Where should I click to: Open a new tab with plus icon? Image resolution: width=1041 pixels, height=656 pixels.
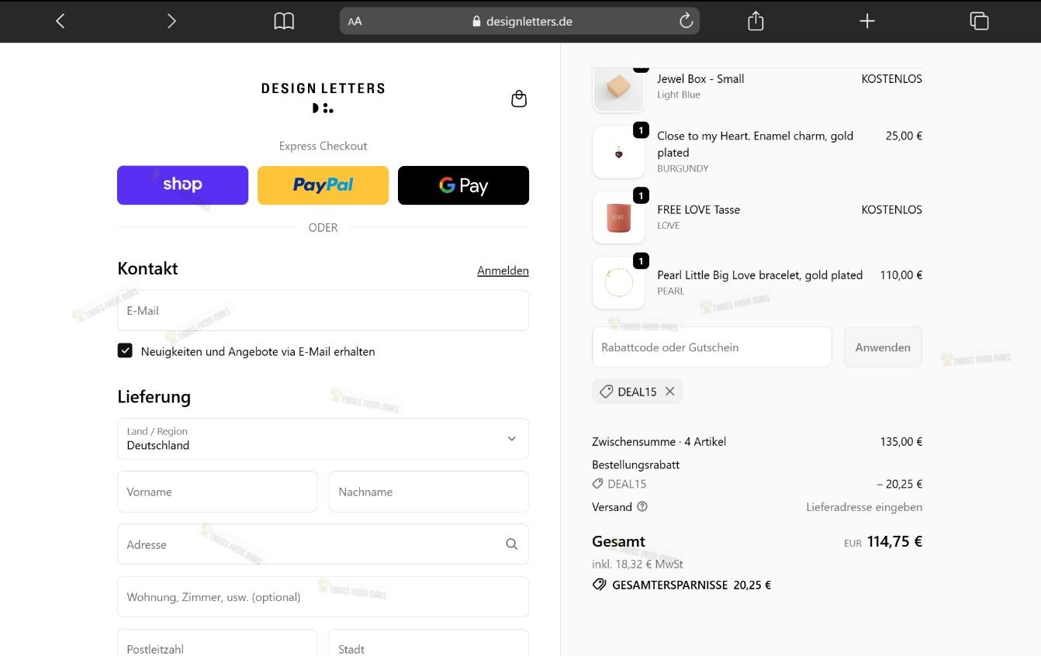point(867,21)
